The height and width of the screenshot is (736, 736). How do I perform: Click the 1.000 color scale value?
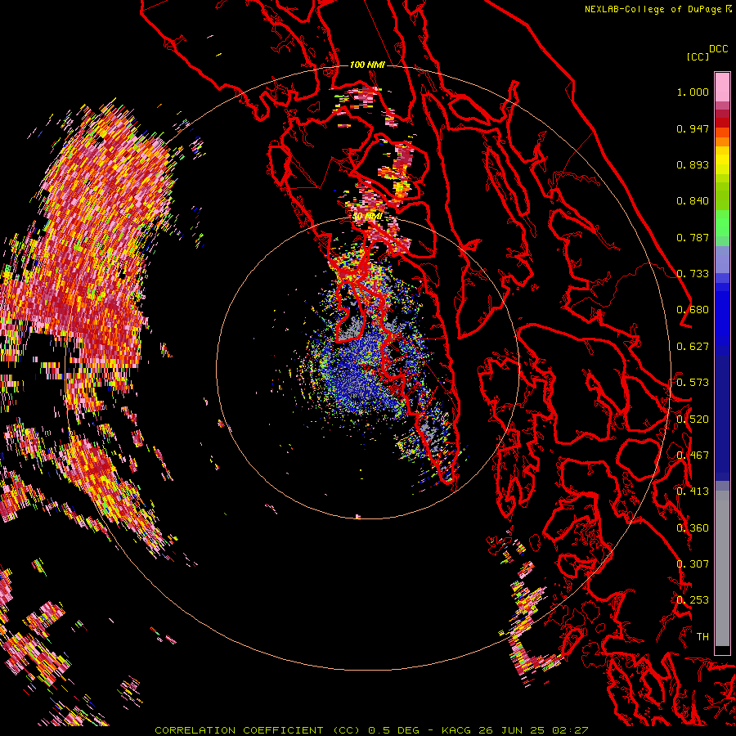click(x=693, y=92)
